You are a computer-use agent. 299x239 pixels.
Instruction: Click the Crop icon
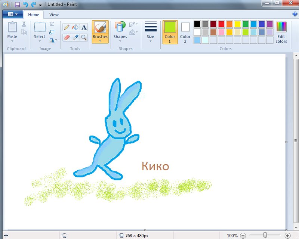pos(52,24)
